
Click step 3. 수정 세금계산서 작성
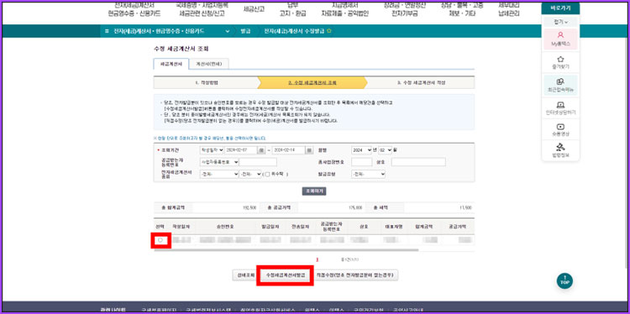421,83
